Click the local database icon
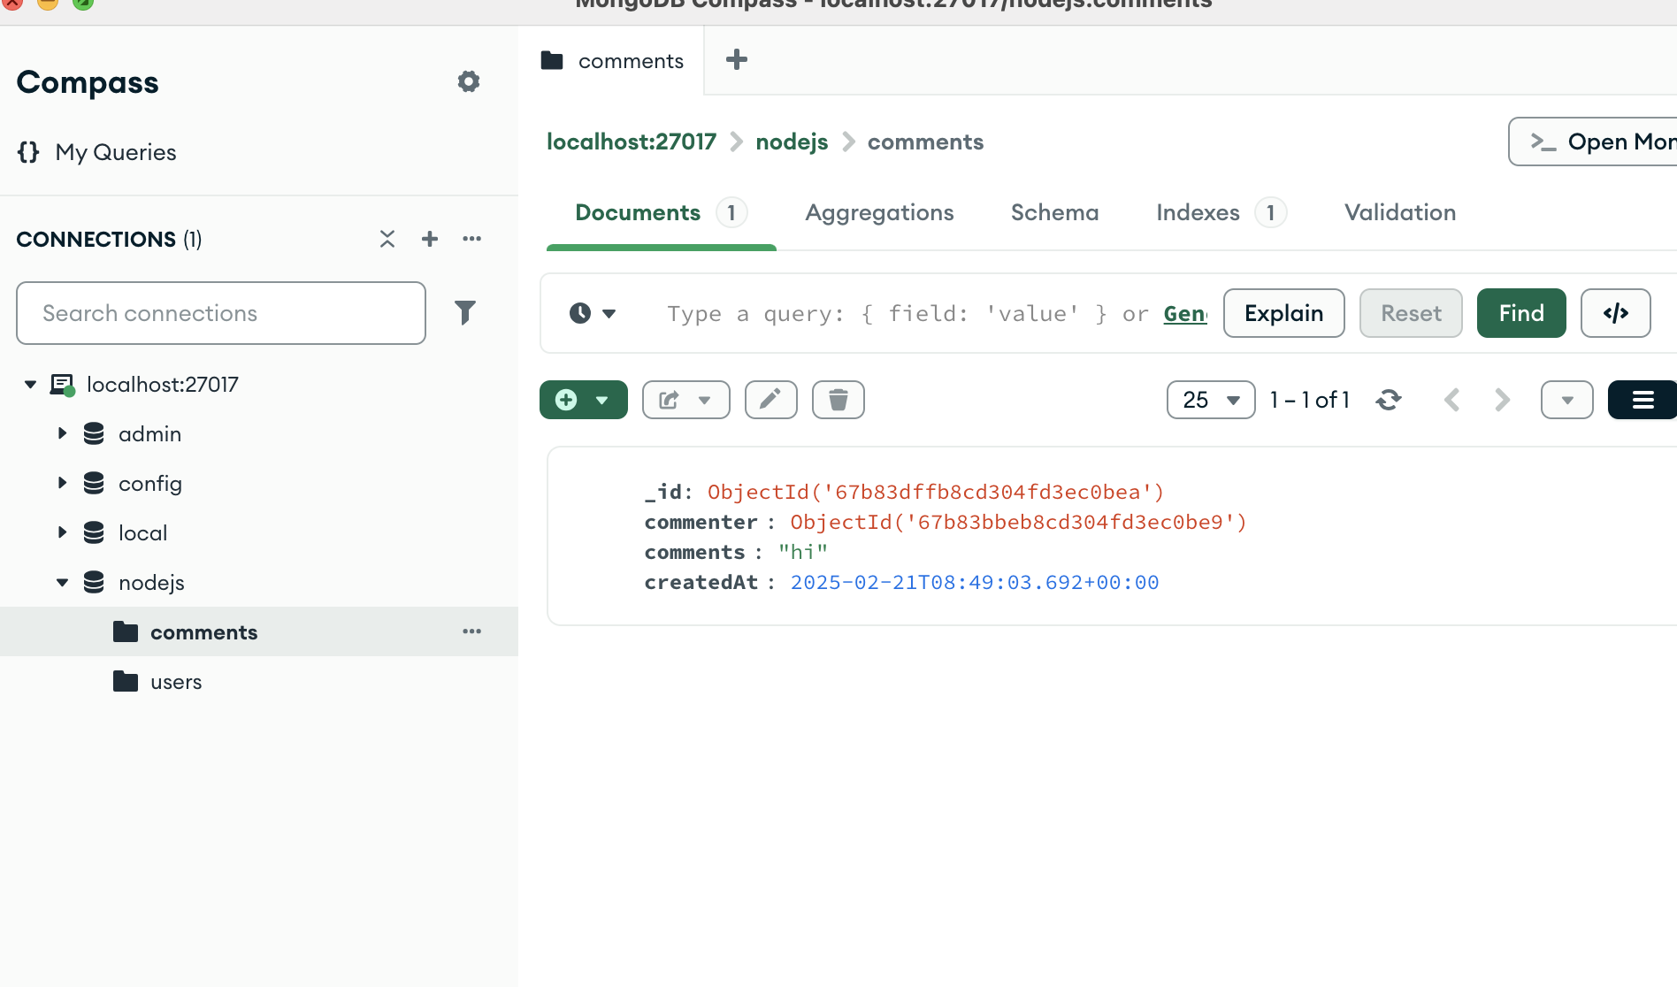The width and height of the screenshot is (1677, 987). click(94, 532)
